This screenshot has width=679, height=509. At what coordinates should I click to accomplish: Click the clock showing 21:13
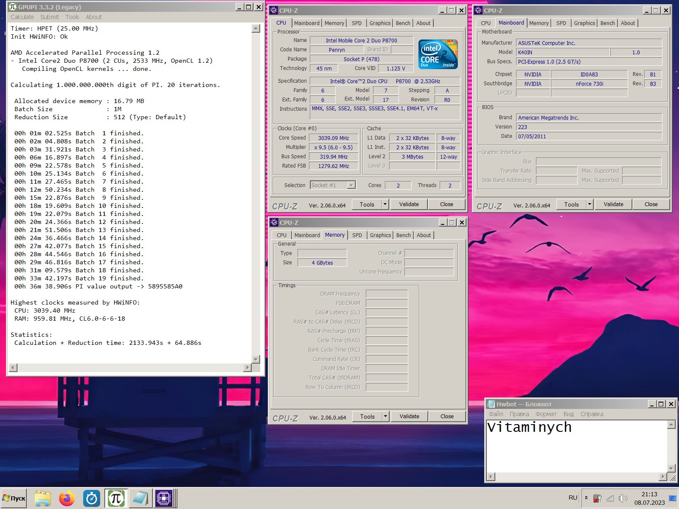point(649,494)
